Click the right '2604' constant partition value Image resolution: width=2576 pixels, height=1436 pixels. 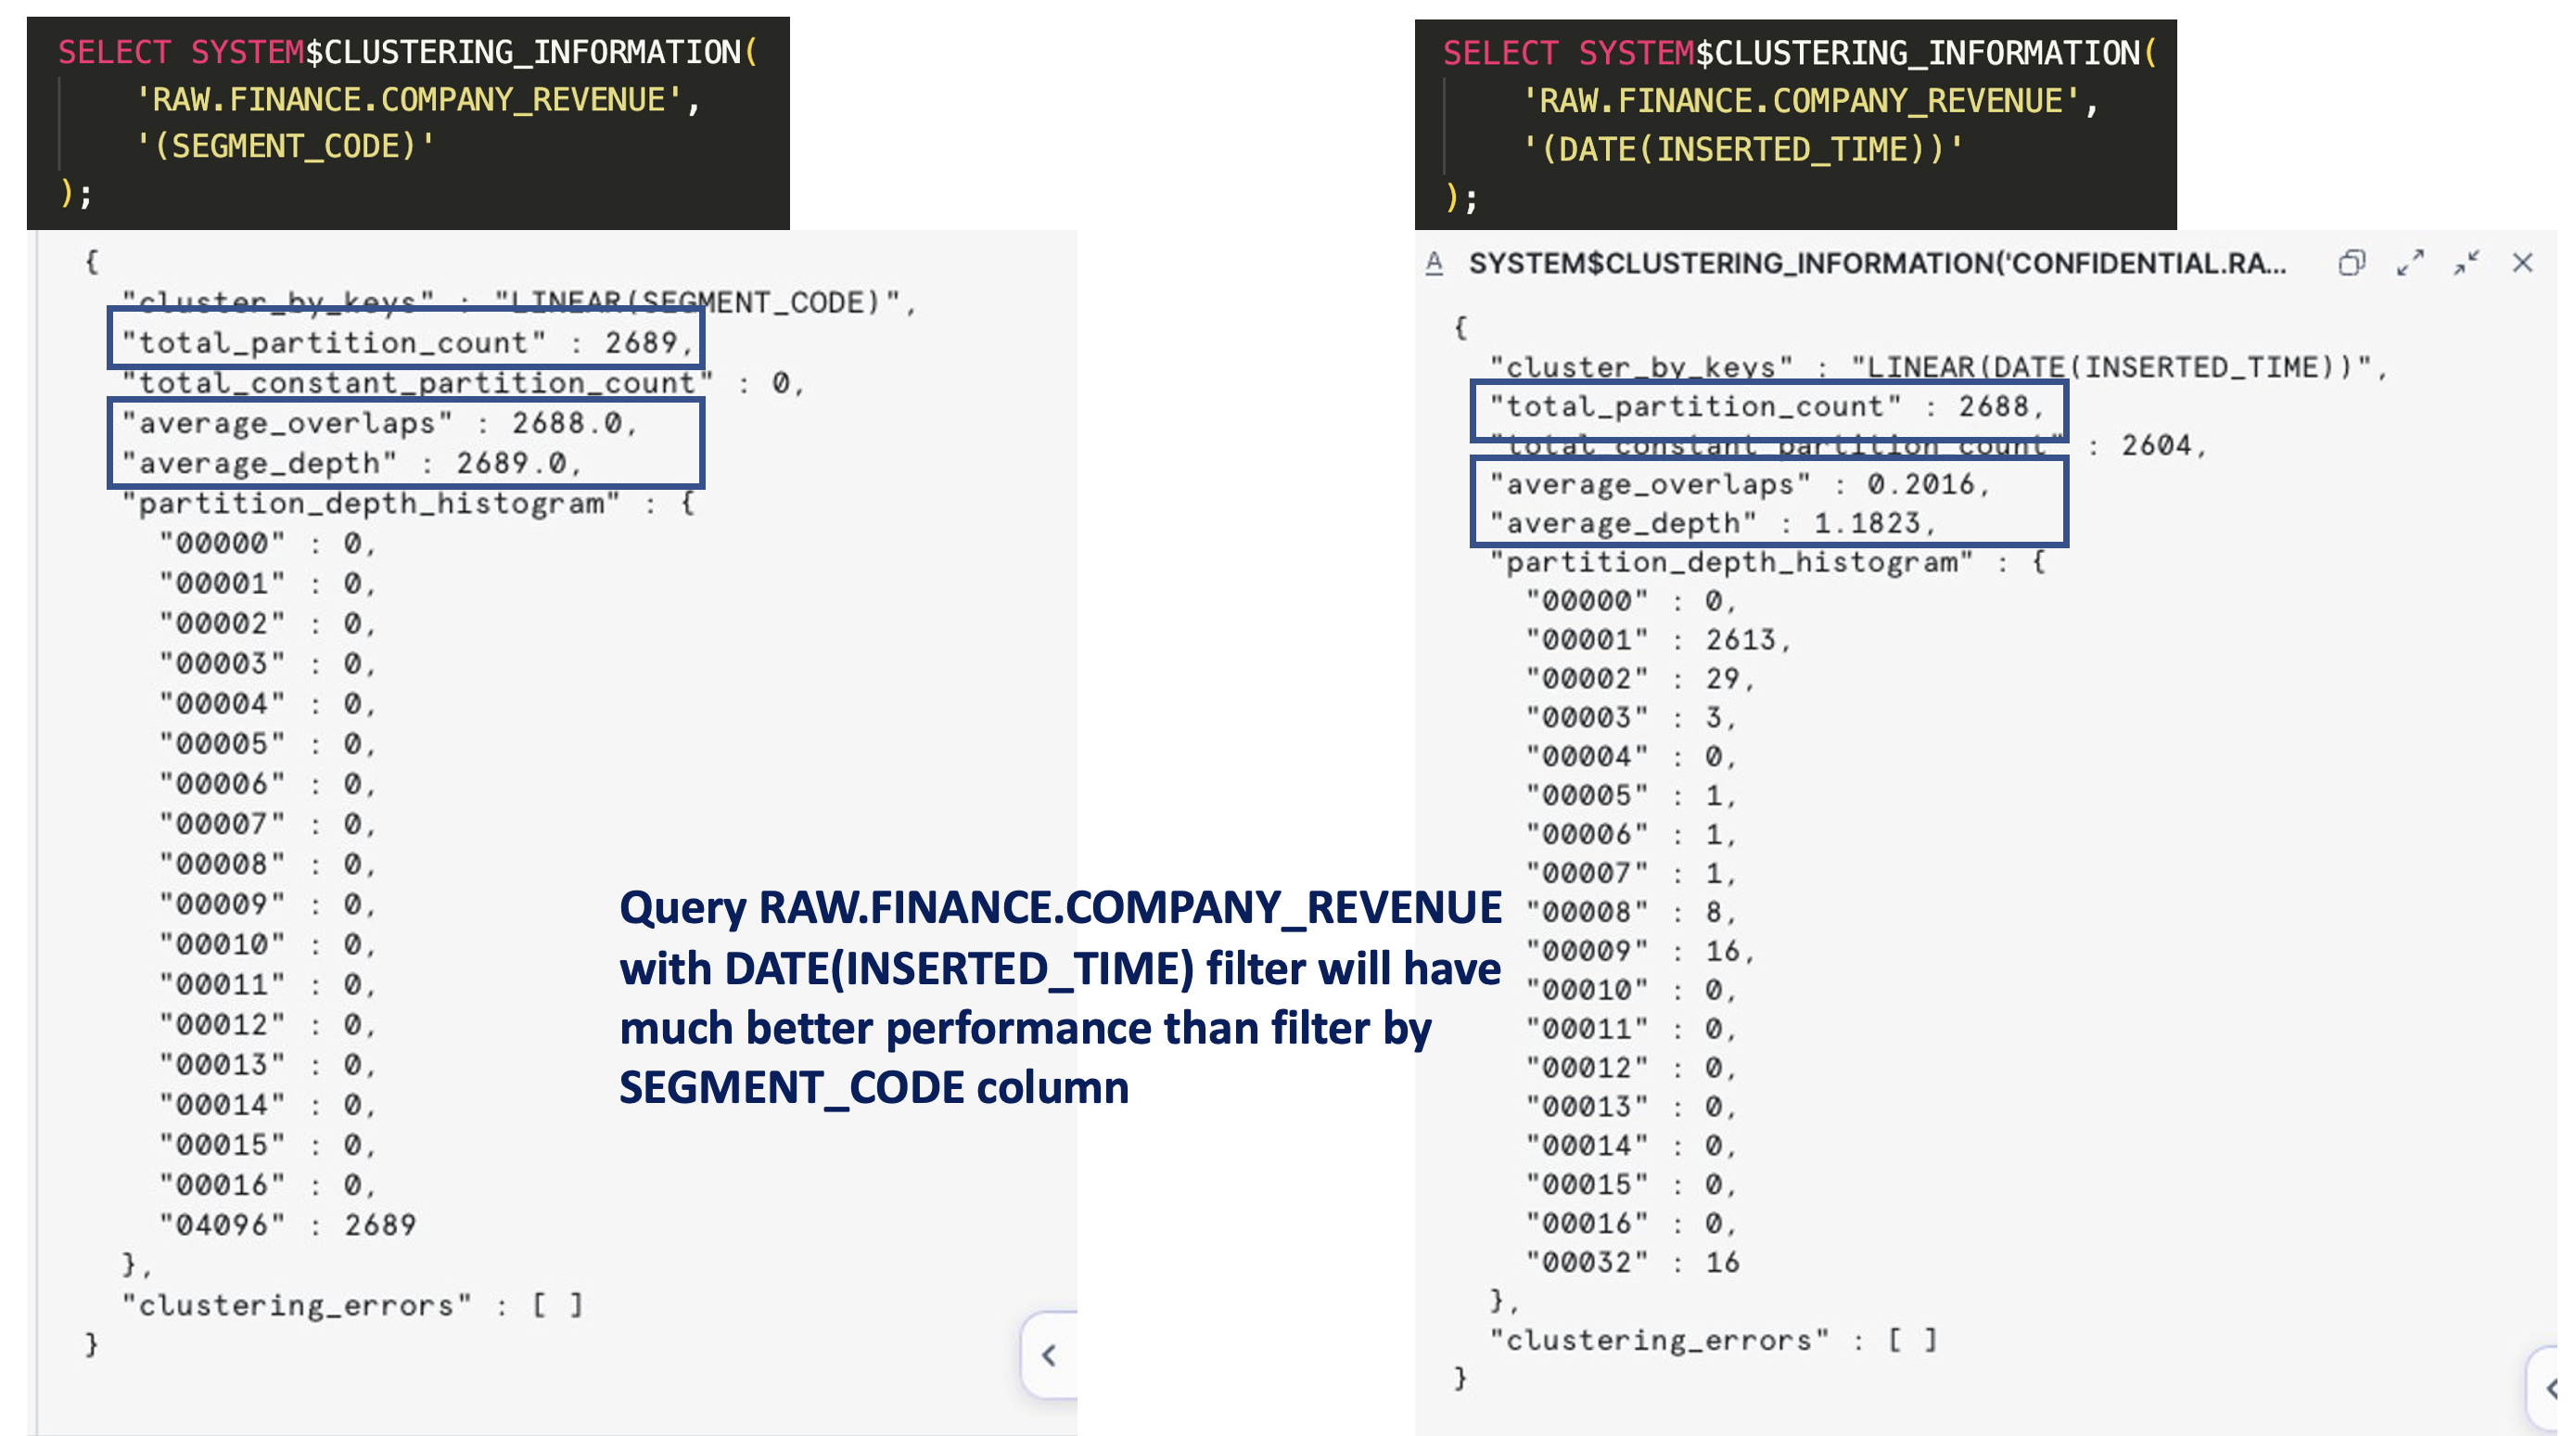click(2156, 445)
